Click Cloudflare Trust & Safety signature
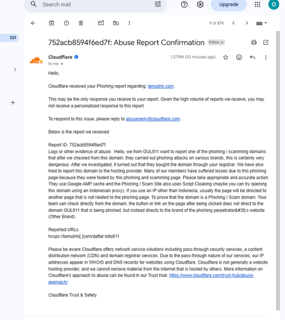 pos(72,295)
